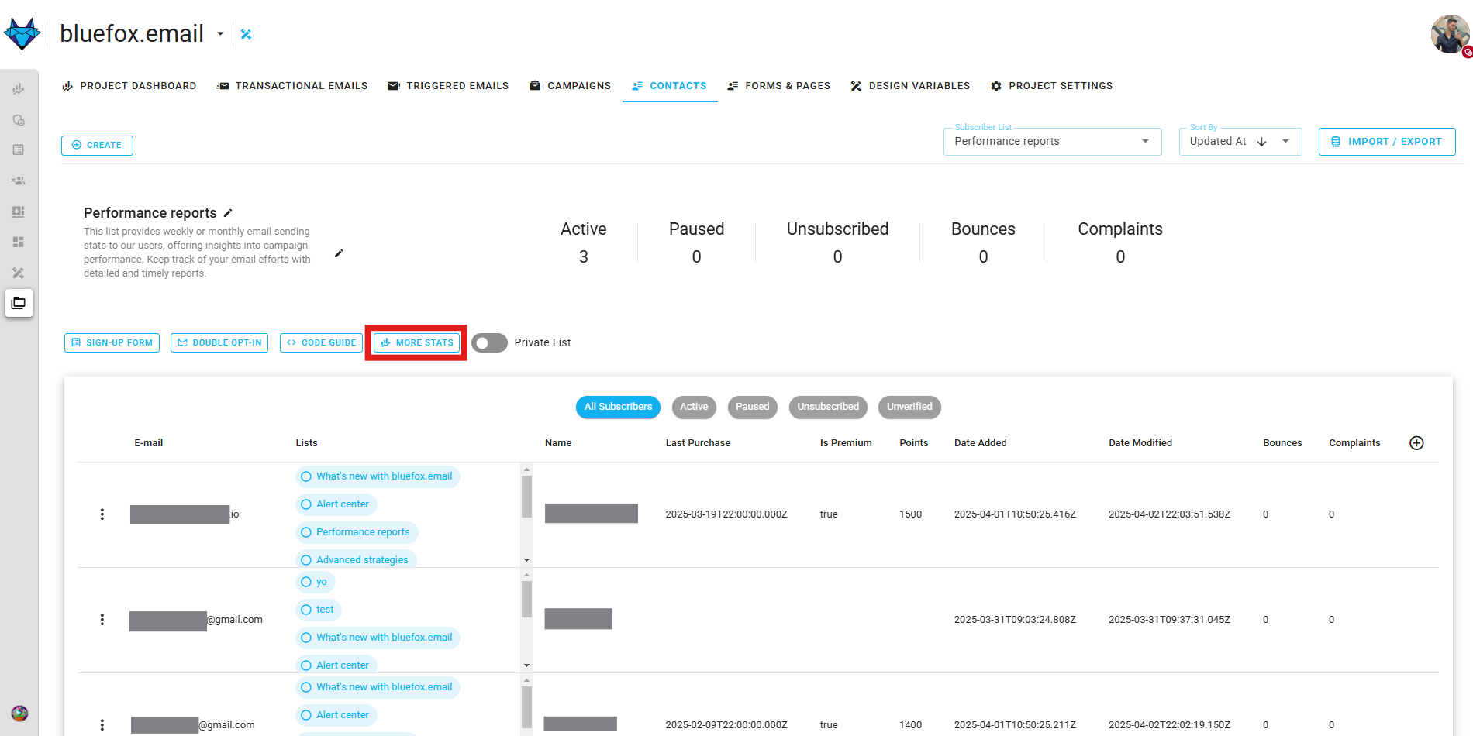
Task: Open the Sign-Up Form button
Action: [112, 342]
